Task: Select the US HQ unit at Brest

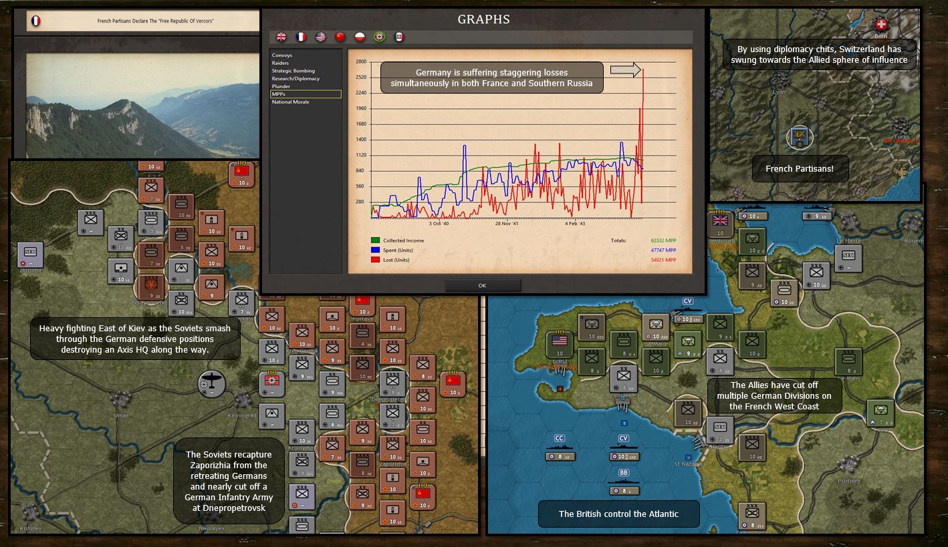Action: [559, 343]
